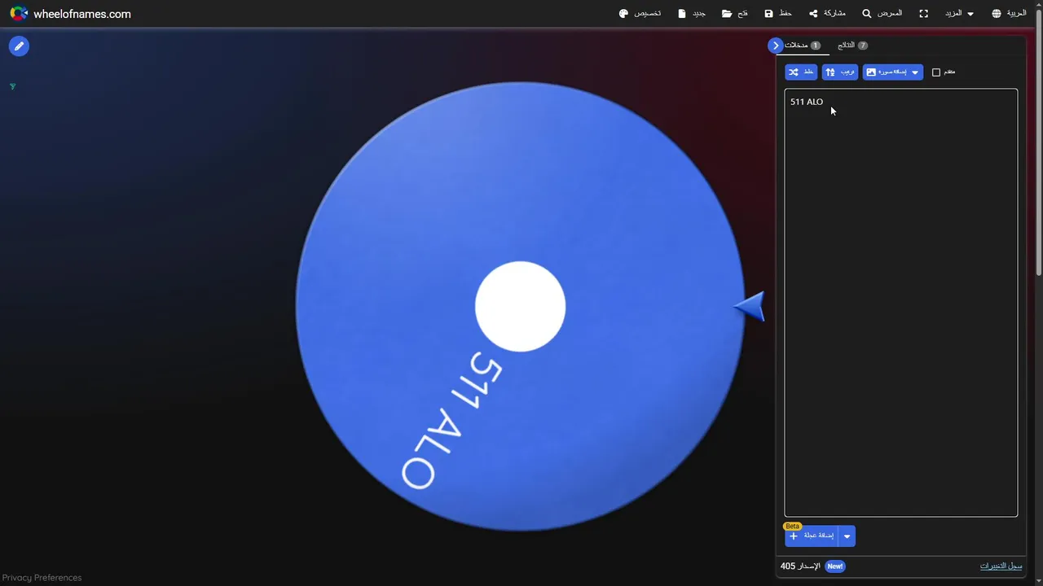Add a wheel with إضافة عجلة button
Image resolution: width=1043 pixels, height=586 pixels.
pos(811,536)
